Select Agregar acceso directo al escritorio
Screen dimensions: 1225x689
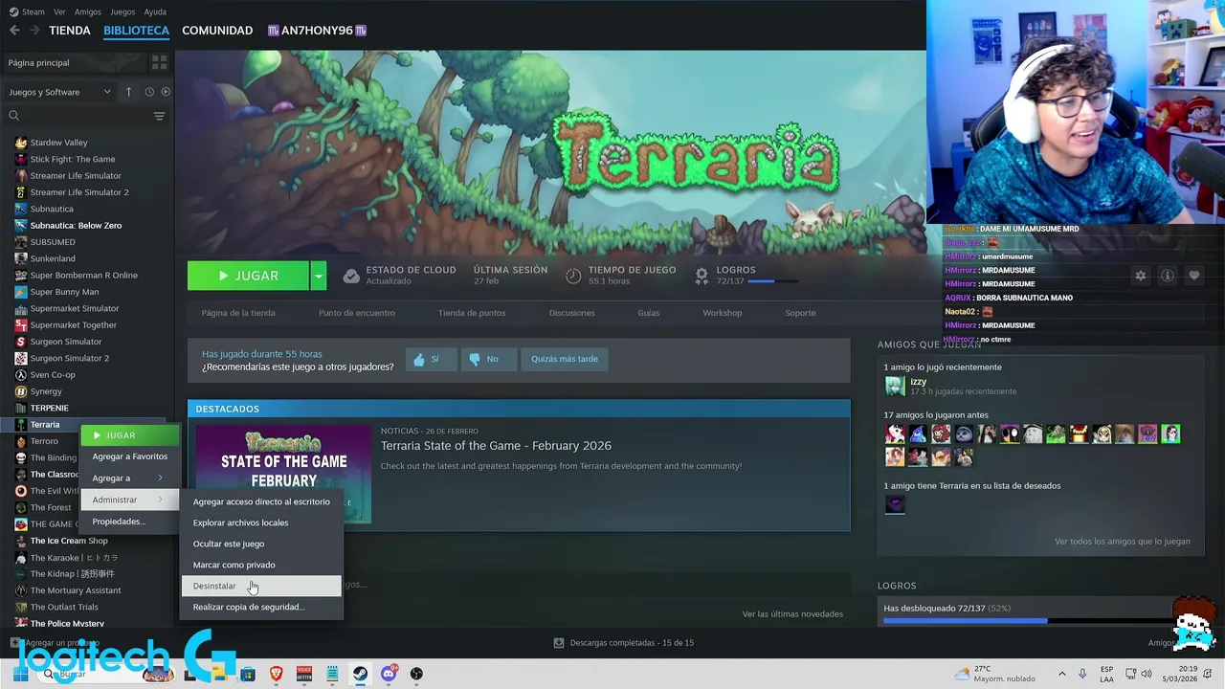point(261,501)
